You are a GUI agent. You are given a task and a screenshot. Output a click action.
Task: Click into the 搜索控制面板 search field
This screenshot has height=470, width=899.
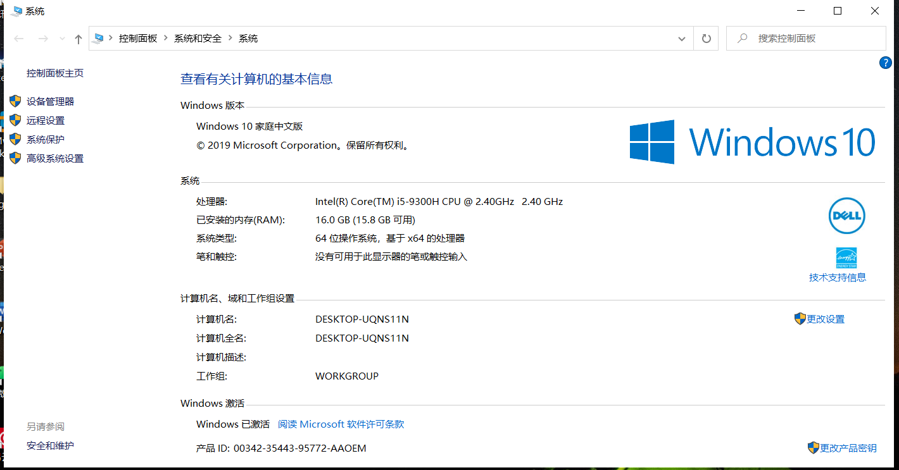(x=806, y=39)
